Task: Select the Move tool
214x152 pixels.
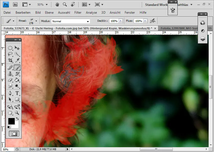Action: (x=17, y=48)
